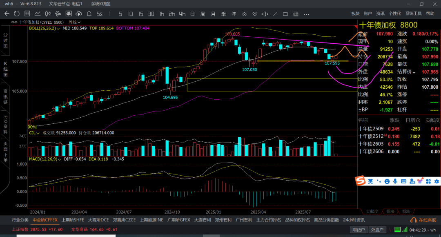Viewport: 441px width, 237px height.
Task: Open the 帮助 menu
Action: click(x=430, y=13)
